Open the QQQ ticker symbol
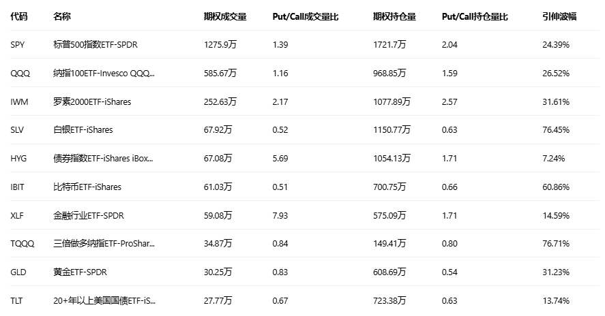This screenshot has width=605, height=316. [20, 73]
